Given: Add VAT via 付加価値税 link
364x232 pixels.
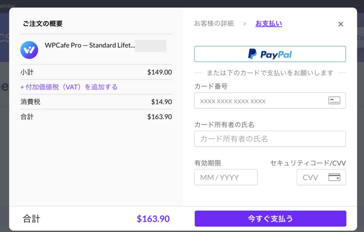Looking at the screenshot, I should click(x=69, y=87).
